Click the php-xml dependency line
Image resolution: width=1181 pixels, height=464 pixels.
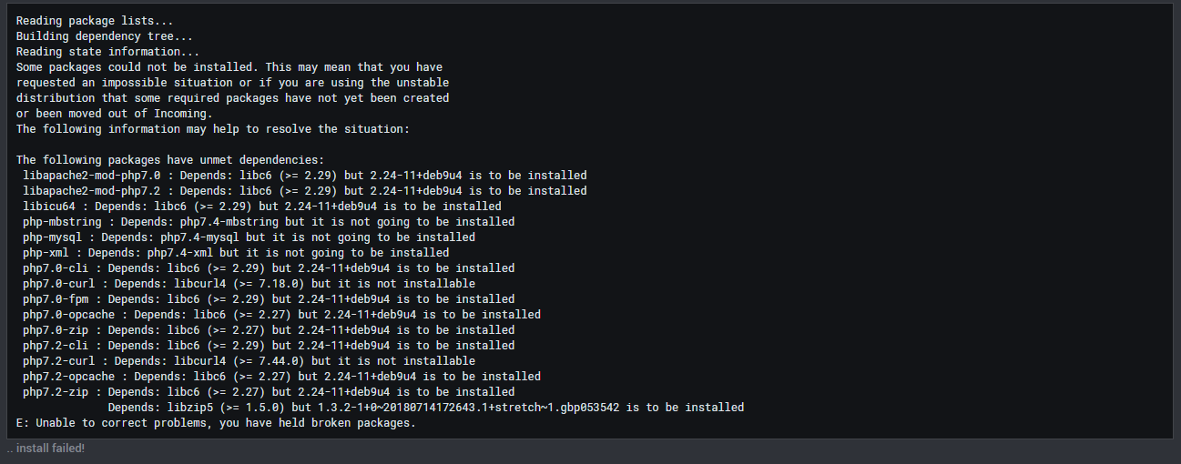click(236, 253)
